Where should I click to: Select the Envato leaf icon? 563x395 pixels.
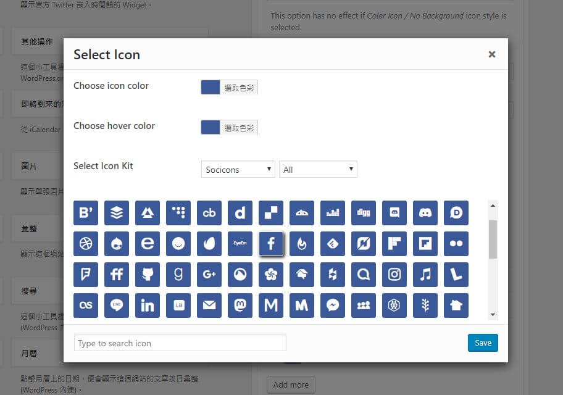coord(209,244)
